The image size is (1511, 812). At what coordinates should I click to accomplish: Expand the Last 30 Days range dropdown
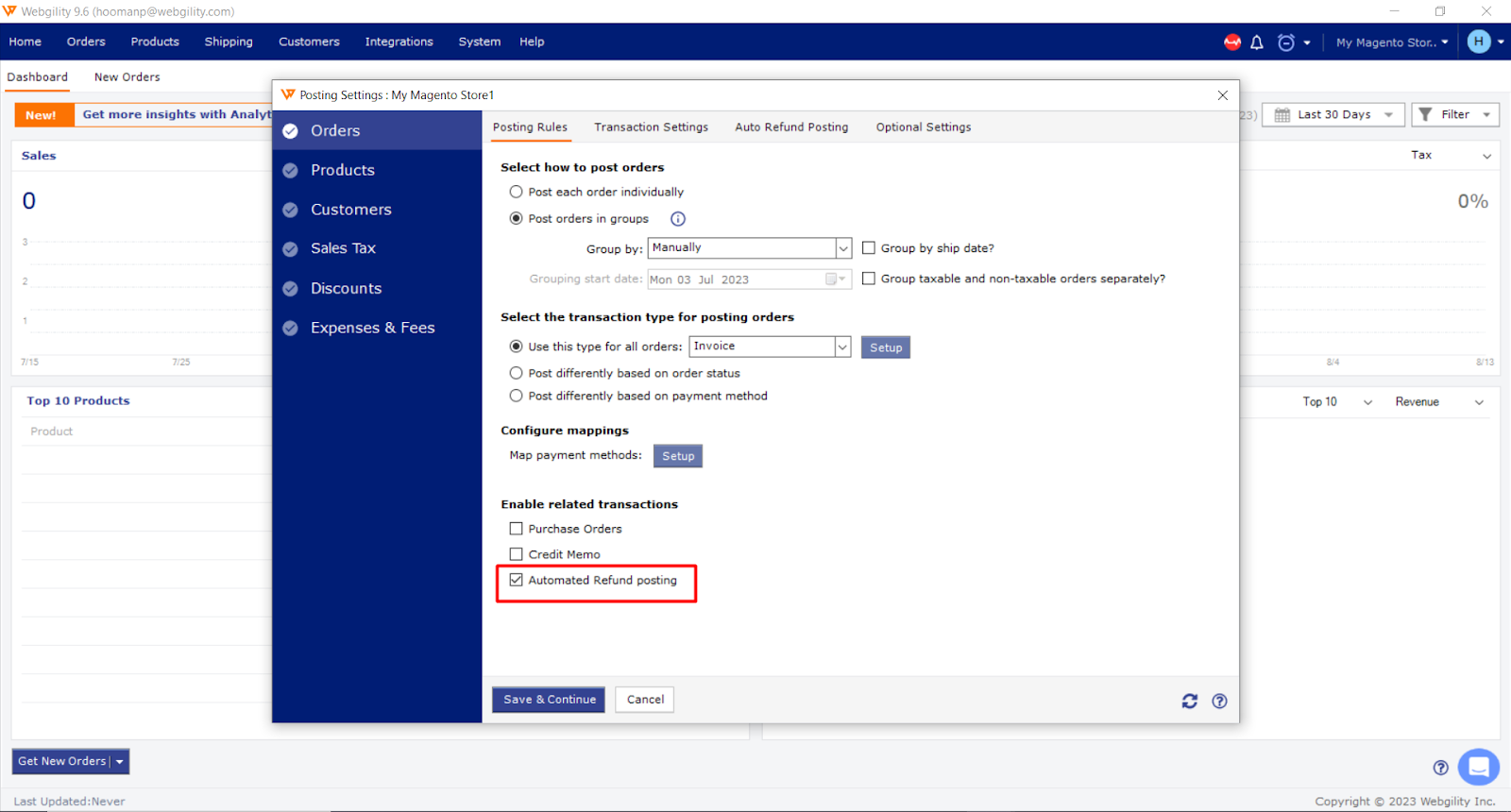point(1388,115)
